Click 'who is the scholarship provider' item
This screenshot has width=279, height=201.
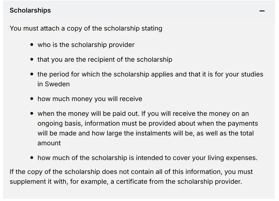pos(86,45)
